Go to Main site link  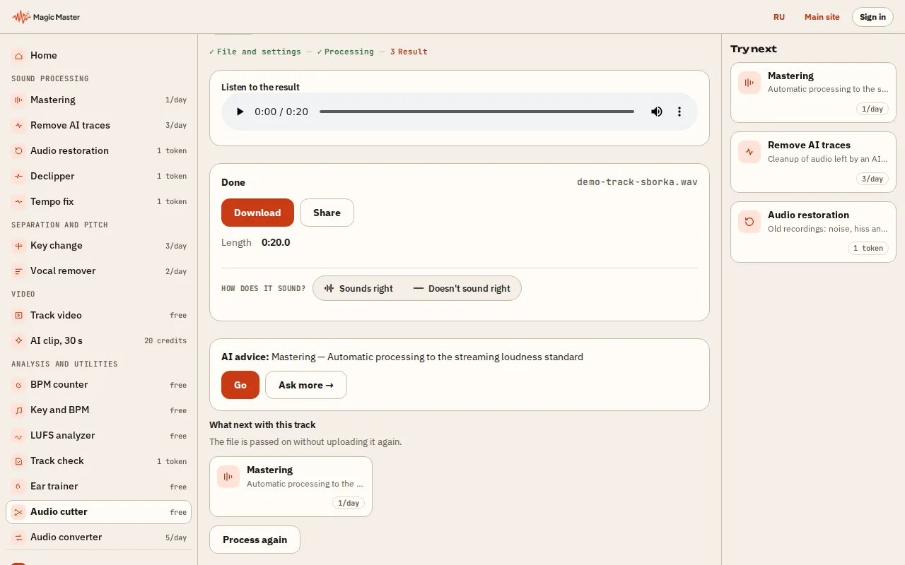(x=822, y=17)
